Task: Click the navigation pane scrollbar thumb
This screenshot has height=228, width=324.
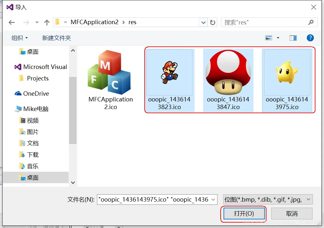Action: click(x=73, y=110)
